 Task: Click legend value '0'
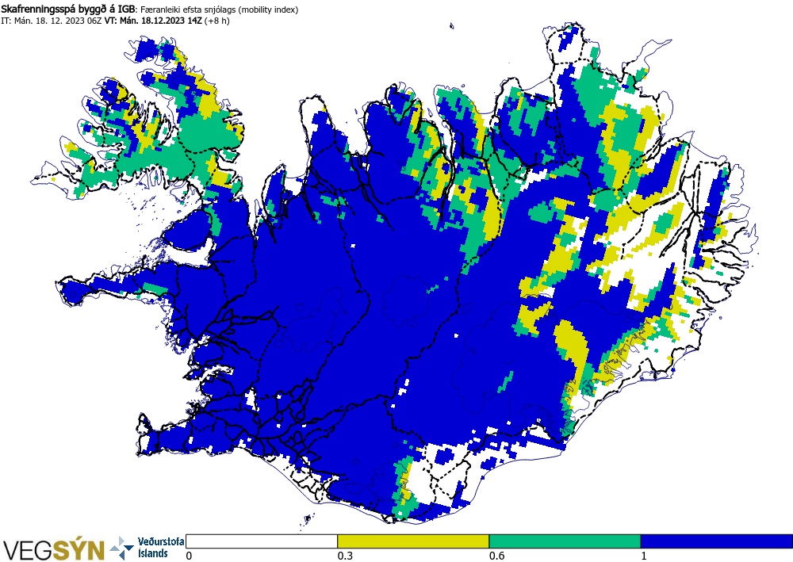[190, 556]
